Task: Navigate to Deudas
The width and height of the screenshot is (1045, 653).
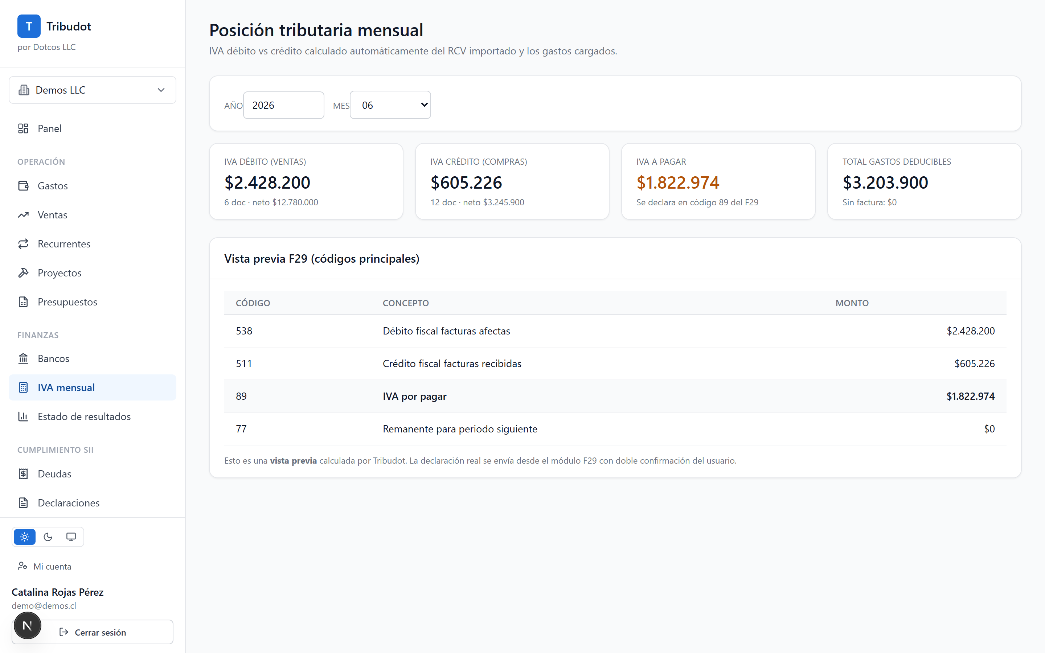Action: tap(93, 474)
